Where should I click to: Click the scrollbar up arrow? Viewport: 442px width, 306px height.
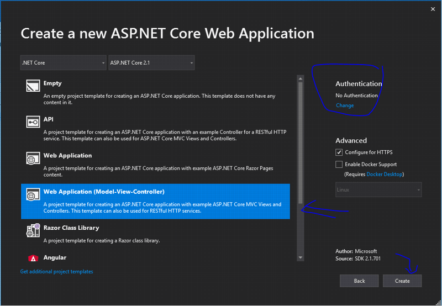[300, 78]
